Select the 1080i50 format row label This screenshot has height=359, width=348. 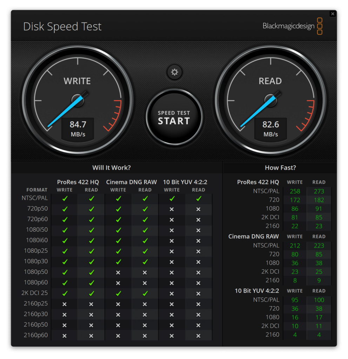[x=37, y=229]
